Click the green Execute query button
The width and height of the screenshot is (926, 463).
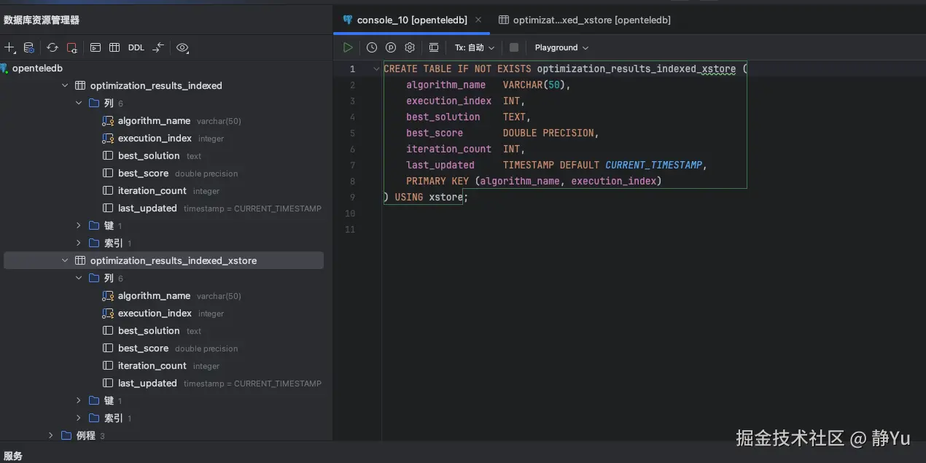pos(348,47)
